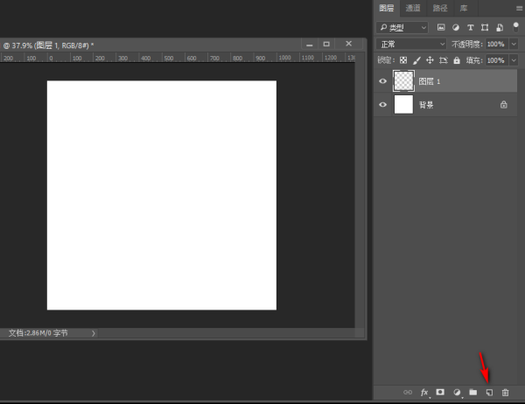Create a new layer
Screen dimensions: 525x404
489,393
